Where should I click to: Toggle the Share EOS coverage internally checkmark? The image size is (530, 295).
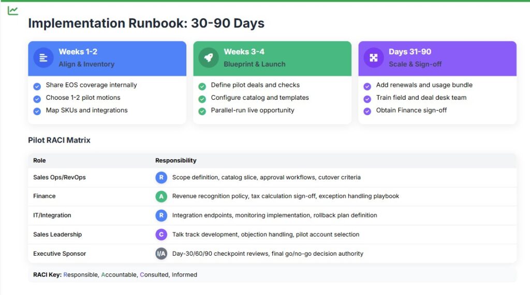tap(37, 86)
